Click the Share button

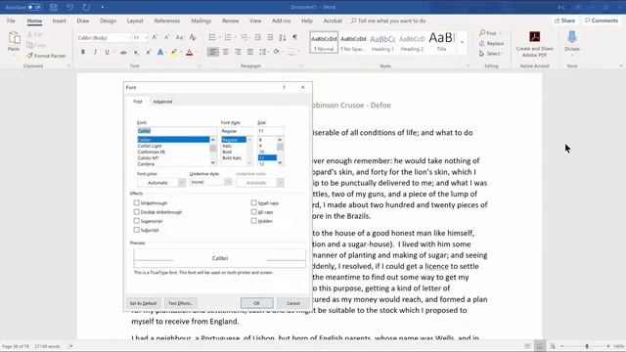[x=565, y=21]
